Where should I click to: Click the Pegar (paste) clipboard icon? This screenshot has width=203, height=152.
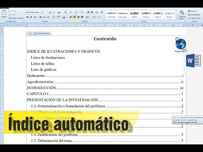click(4, 12)
